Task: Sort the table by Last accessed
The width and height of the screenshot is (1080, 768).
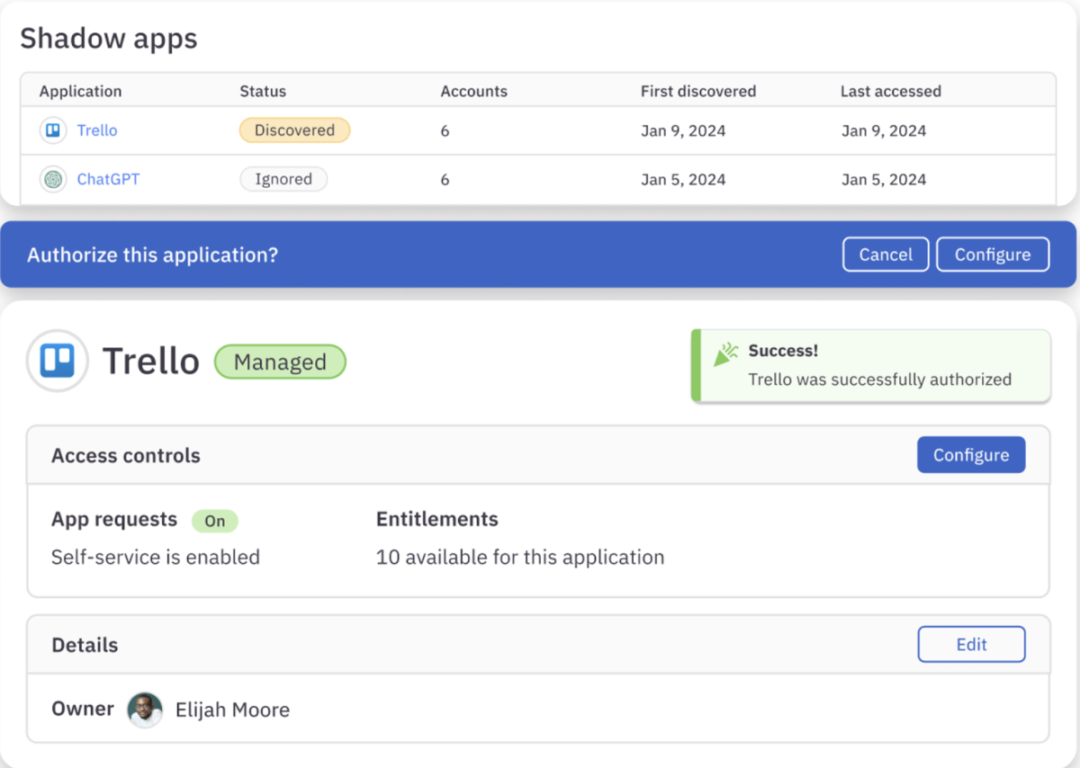Action: coord(890,91)
